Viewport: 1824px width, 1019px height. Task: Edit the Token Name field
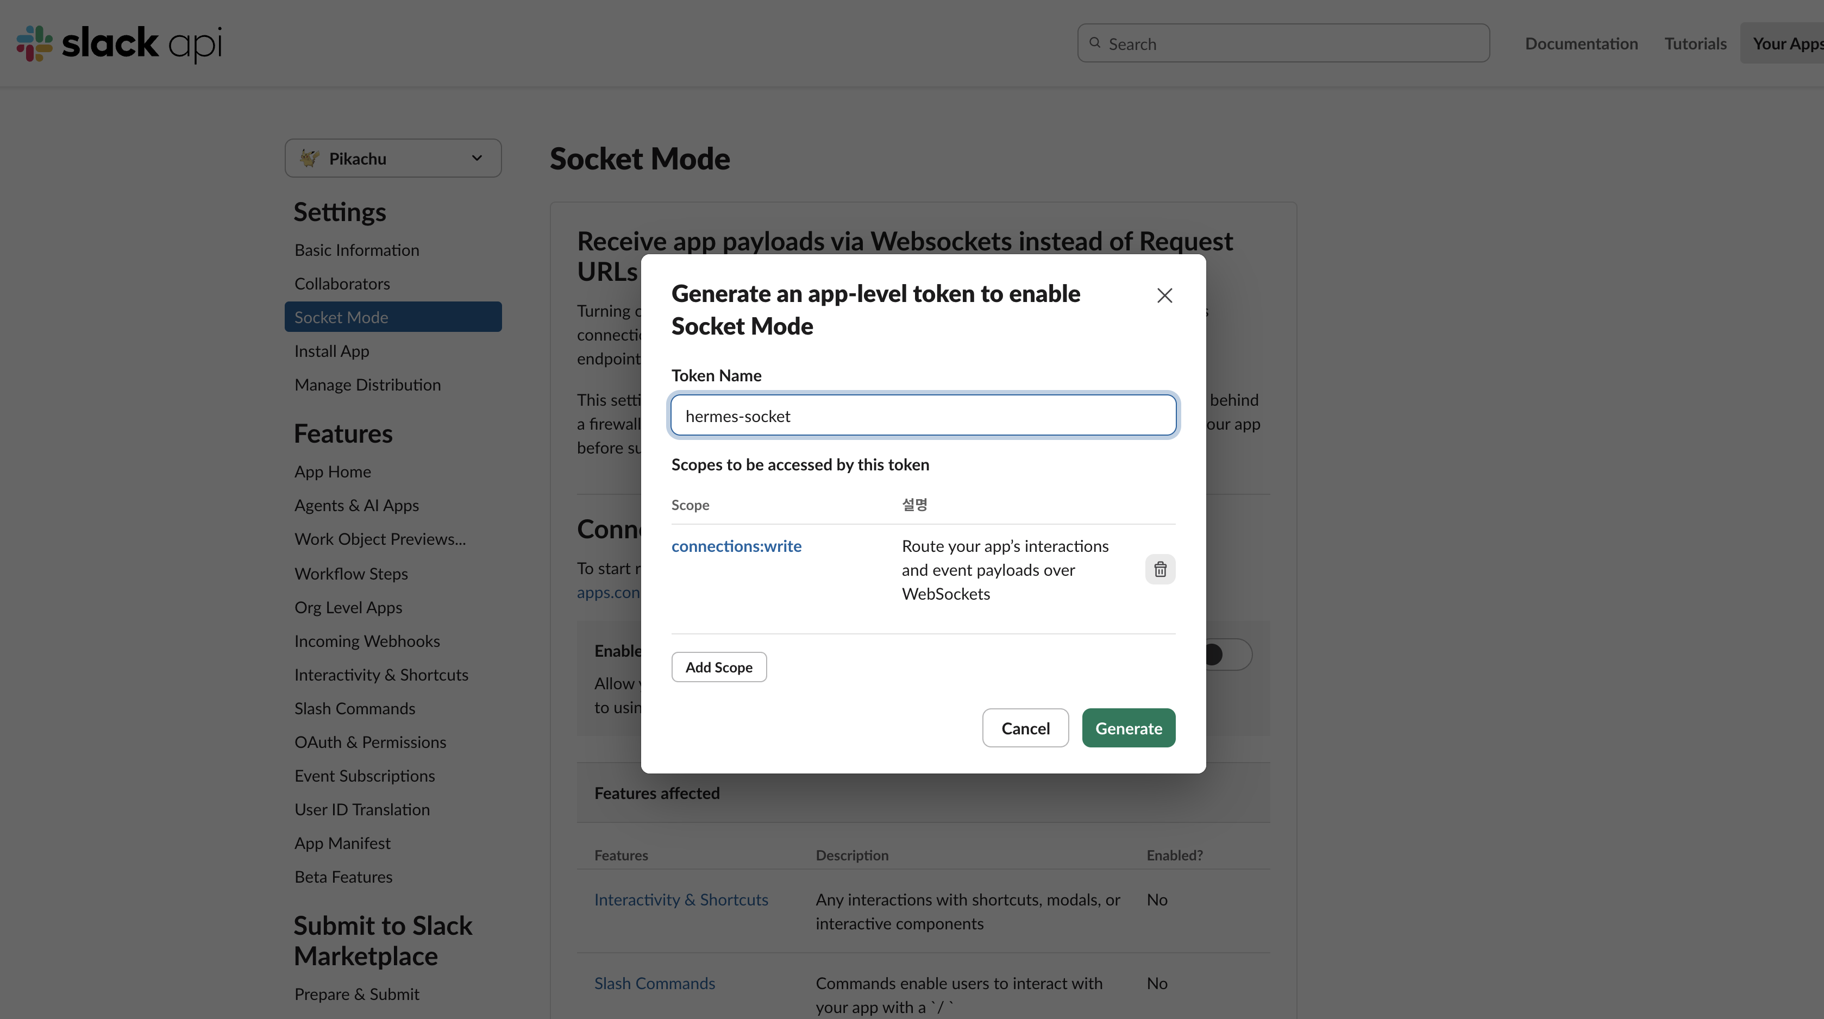(x=923, y=416)
